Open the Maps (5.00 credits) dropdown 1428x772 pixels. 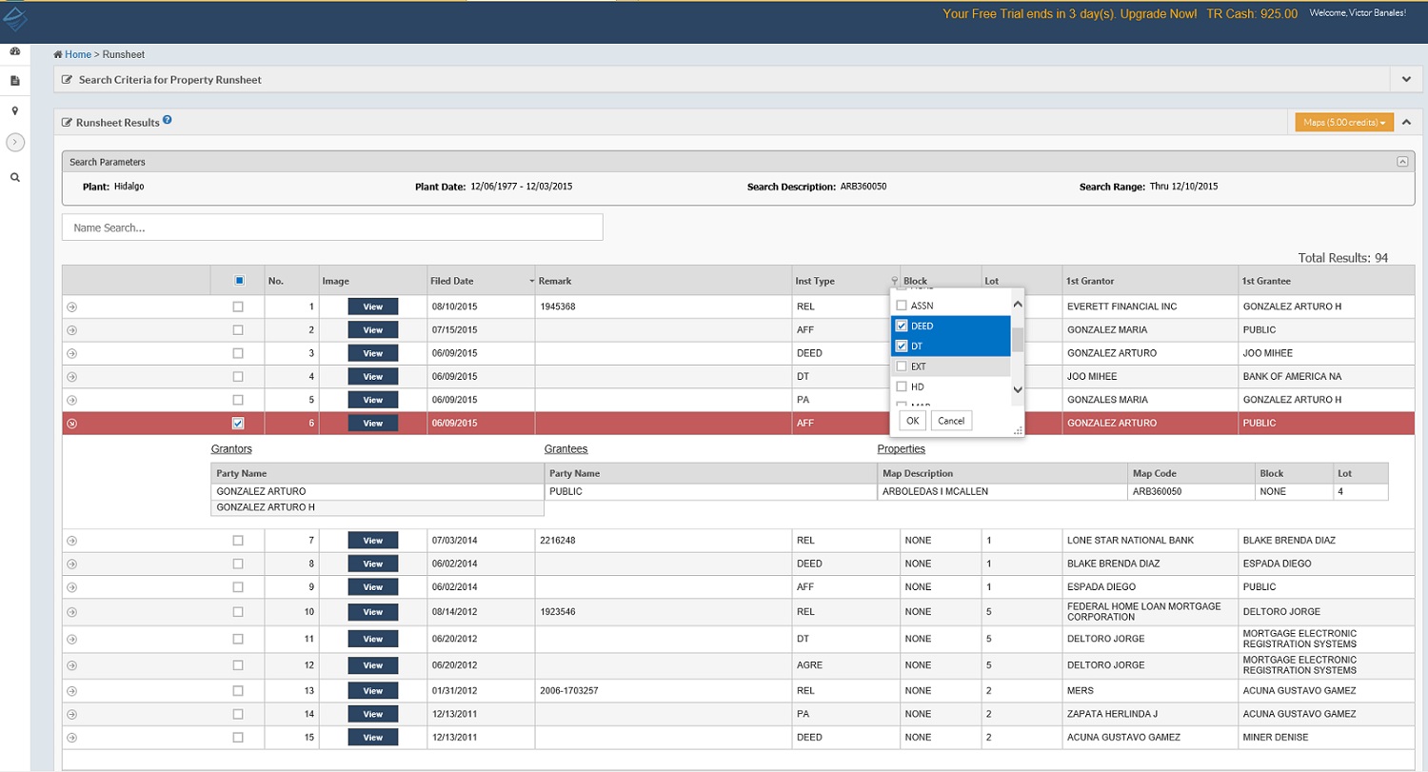(1344, 122)
